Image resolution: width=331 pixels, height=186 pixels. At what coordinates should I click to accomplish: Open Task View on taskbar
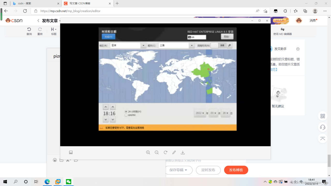[36, 182]
